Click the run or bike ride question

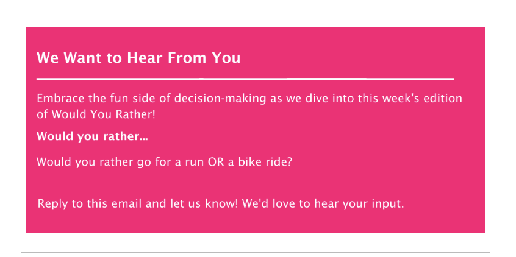coord(164,163)
